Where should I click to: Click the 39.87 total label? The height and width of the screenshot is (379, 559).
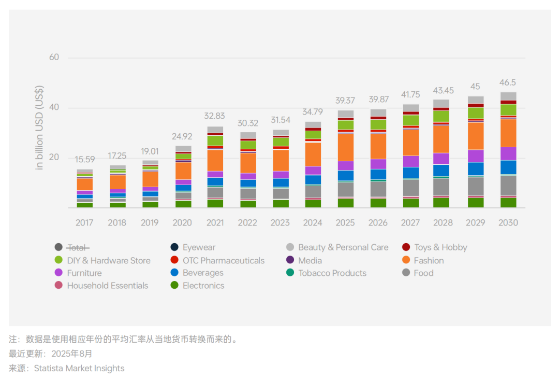tap(378, 100)
